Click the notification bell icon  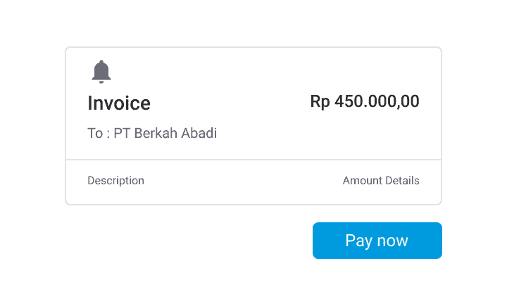[x=101, y=72]
